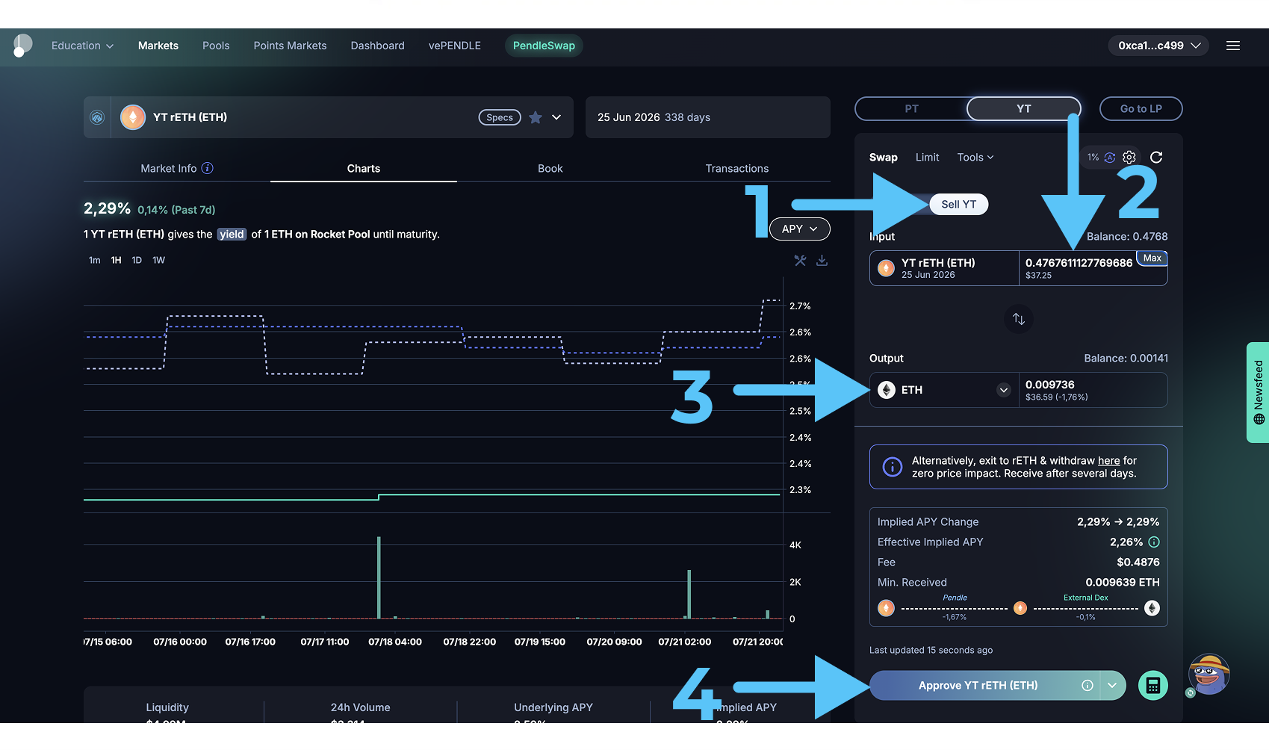This screenshot has width=1269, height=750.
Task: Download the chart data icon
Action: [x=822, y=261]
